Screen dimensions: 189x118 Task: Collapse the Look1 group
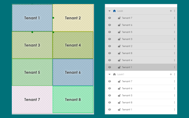click(110, 74)
